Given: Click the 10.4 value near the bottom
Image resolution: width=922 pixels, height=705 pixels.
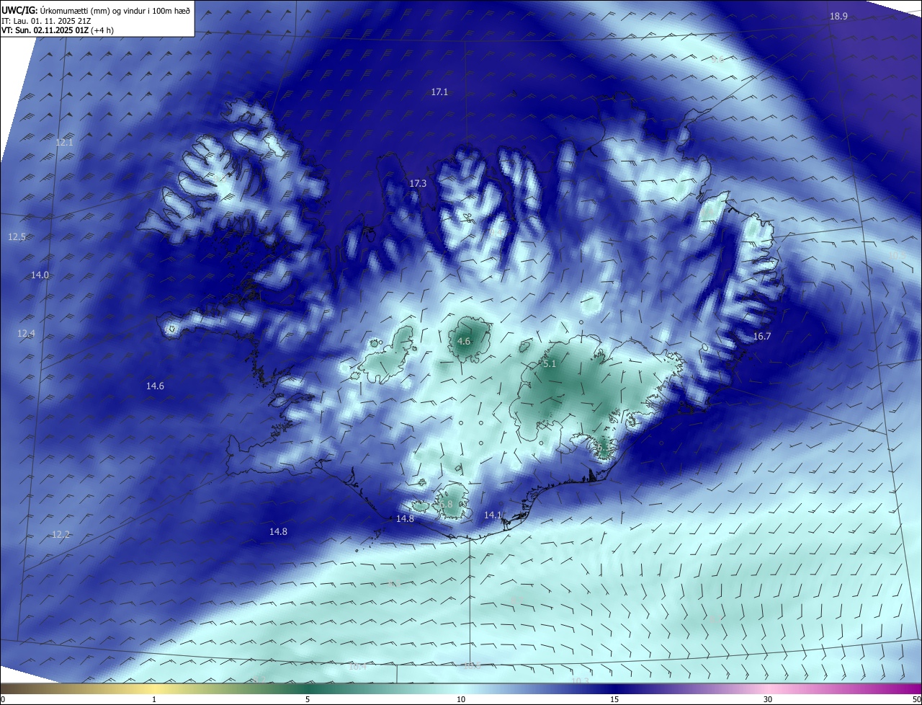Looking at the screenshot, I should click(x=357, y=667).
